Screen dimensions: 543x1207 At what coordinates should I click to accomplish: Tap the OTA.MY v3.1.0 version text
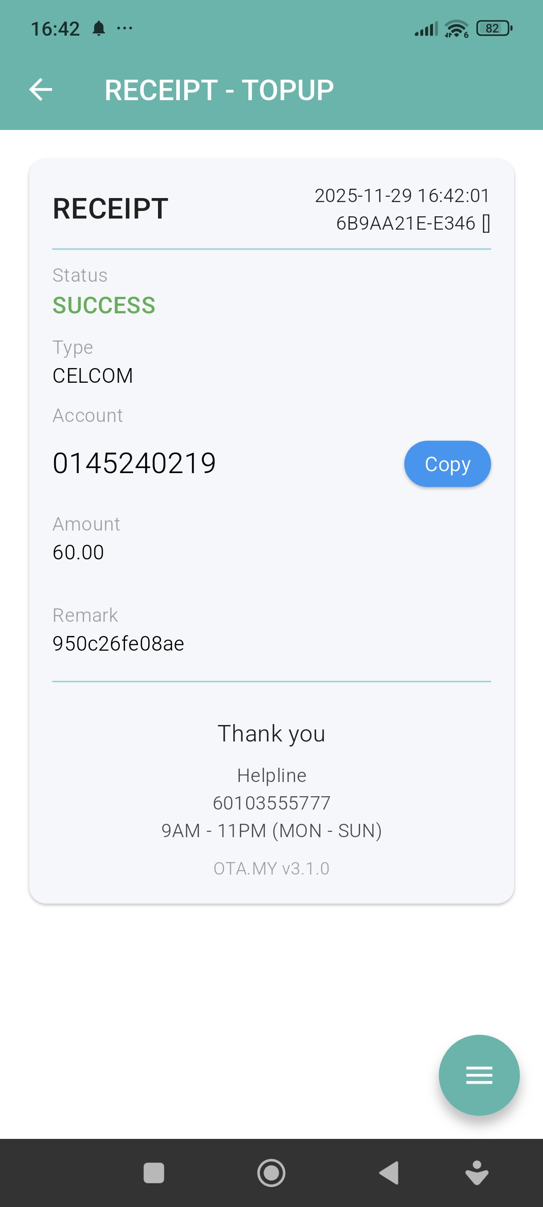coord(272,869)
